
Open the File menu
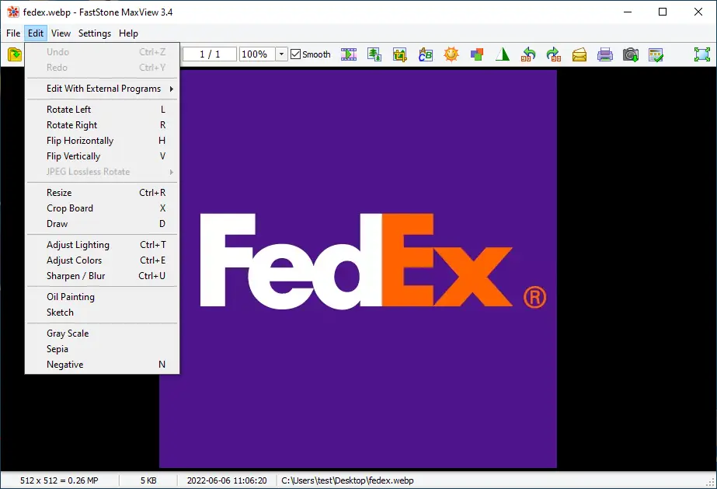click(x=13, y=33)
